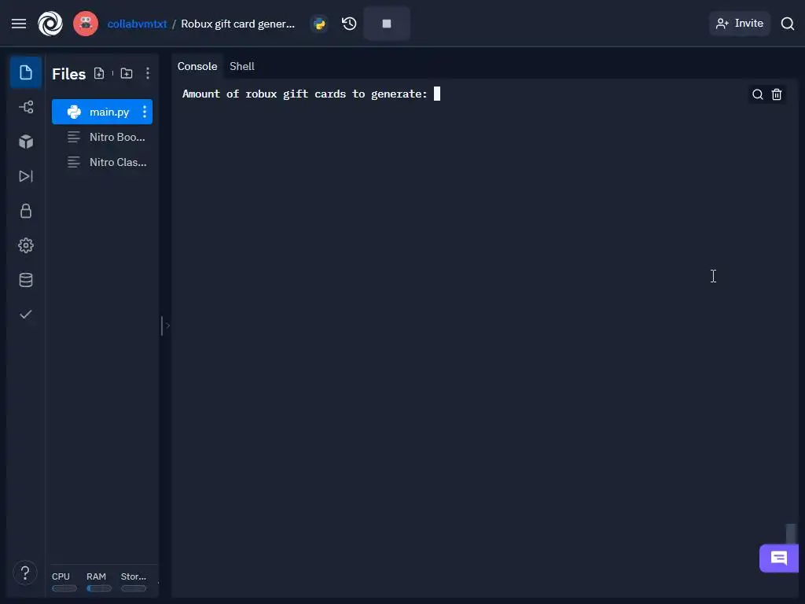Switch to the Console tab

click(x=197, y=66)
